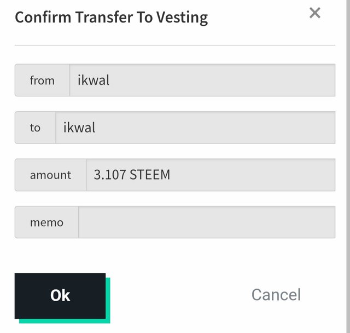Click the 'ikwal' text in the from row
Screen dimensions: 350x333
click(94, 81)
